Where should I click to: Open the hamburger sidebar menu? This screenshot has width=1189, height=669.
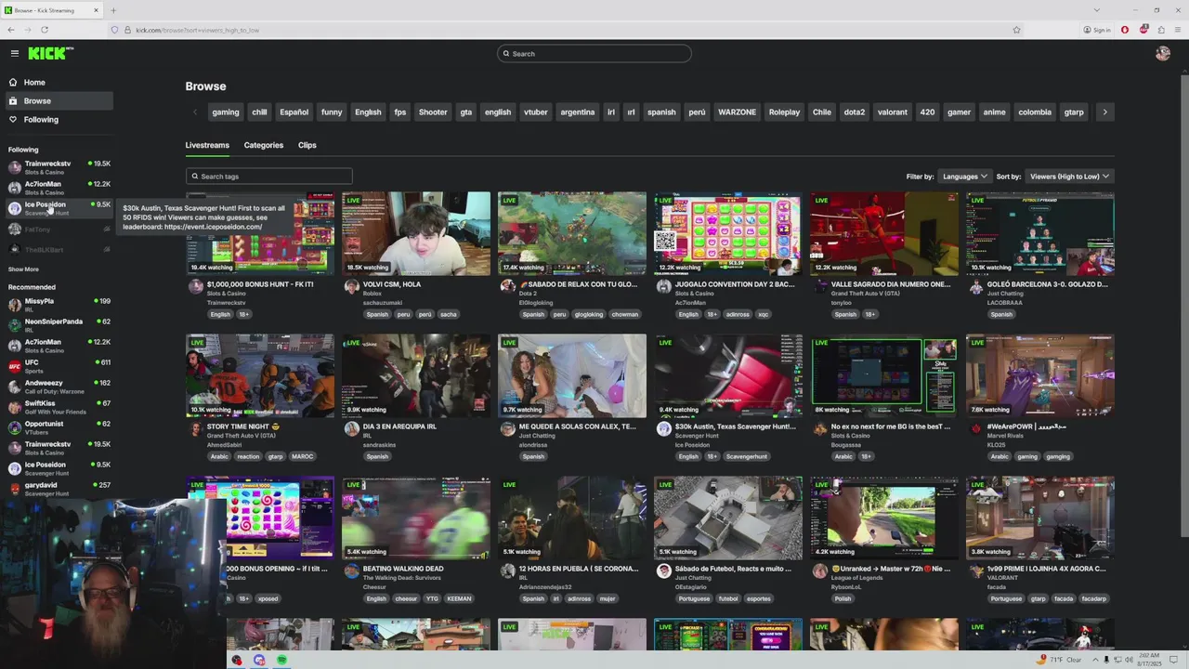[x=14, y=54]
